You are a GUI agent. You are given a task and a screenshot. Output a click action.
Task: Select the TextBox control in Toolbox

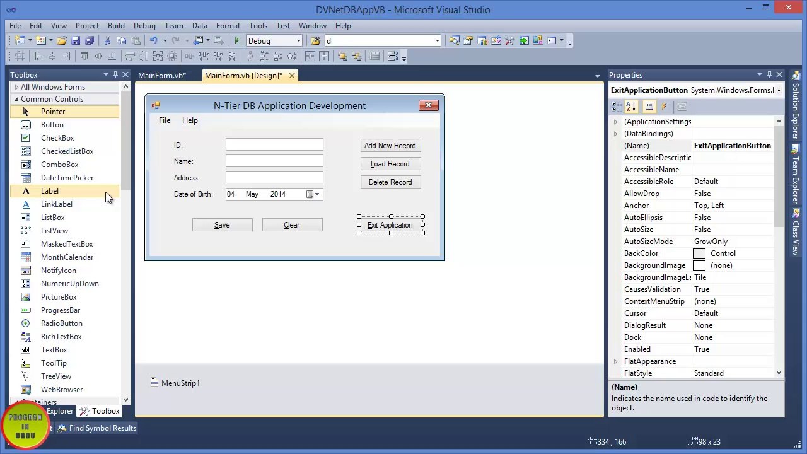64,350
